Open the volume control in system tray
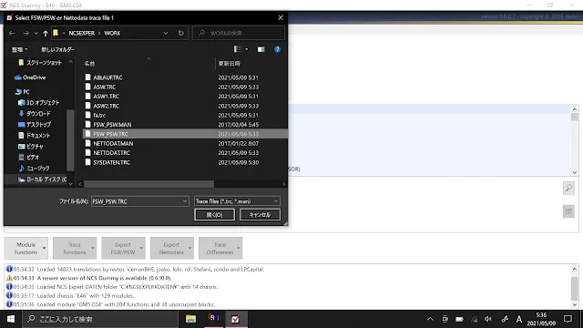The height and width of the screenshot is (328, 583). pyautogui.click(x=488, y=319)
